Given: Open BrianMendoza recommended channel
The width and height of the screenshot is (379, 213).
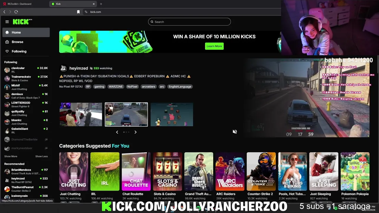Looking at the screenshot, I should (x=26, y=172).
